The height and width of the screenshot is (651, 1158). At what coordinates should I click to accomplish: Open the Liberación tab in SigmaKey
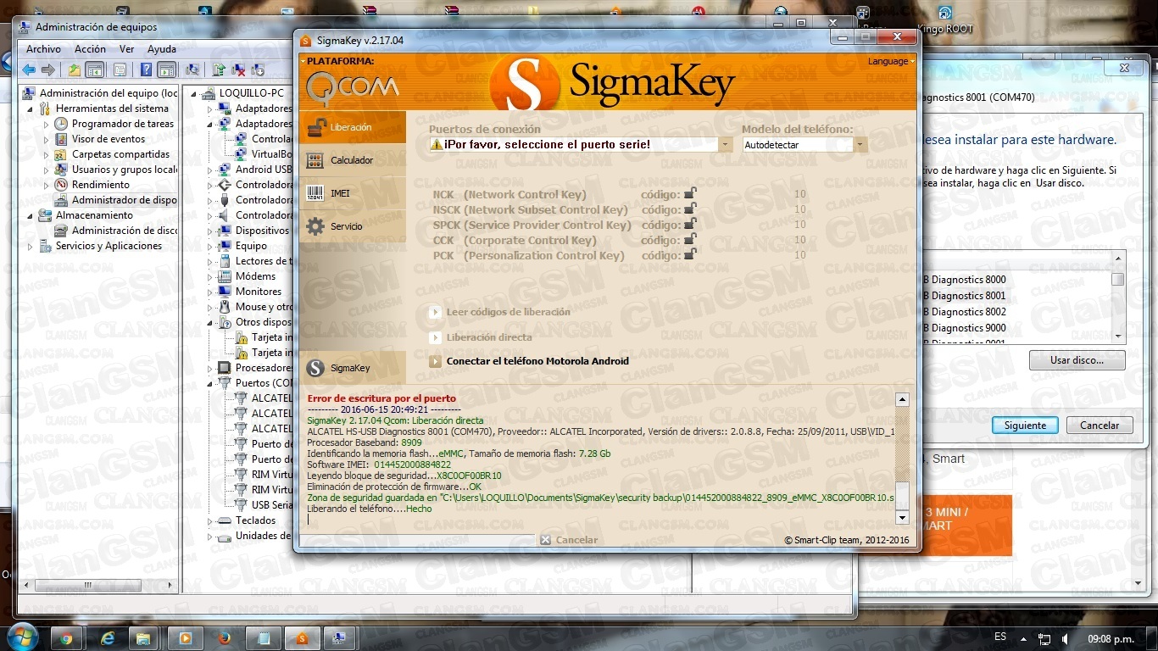[352, 127]
